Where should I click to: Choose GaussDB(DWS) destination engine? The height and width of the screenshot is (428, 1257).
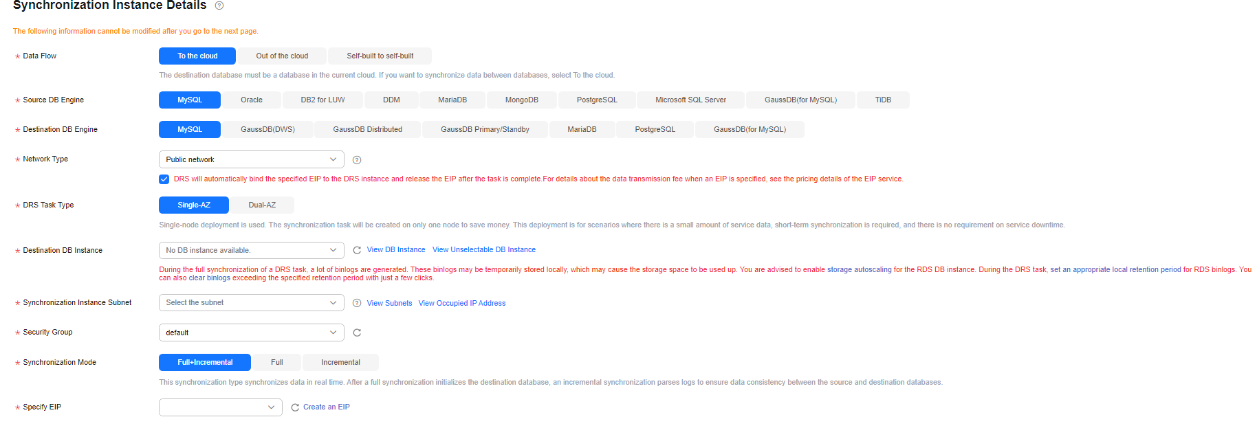click(267, 129)
